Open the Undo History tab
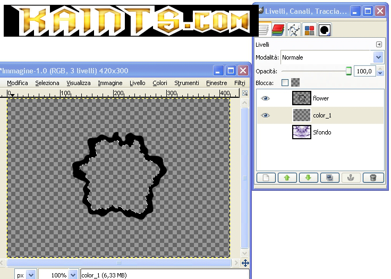 325,31
